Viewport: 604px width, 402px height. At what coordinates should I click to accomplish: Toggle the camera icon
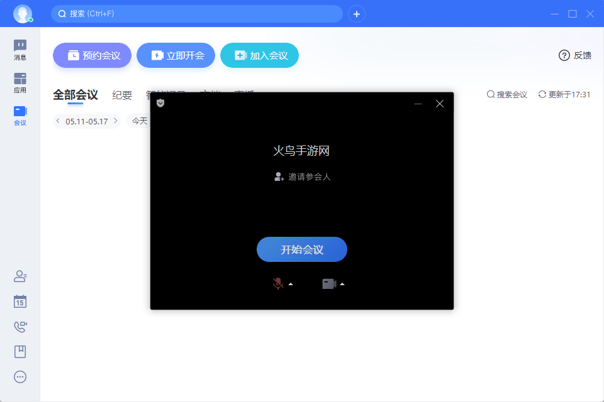click(x=329, y=284)
